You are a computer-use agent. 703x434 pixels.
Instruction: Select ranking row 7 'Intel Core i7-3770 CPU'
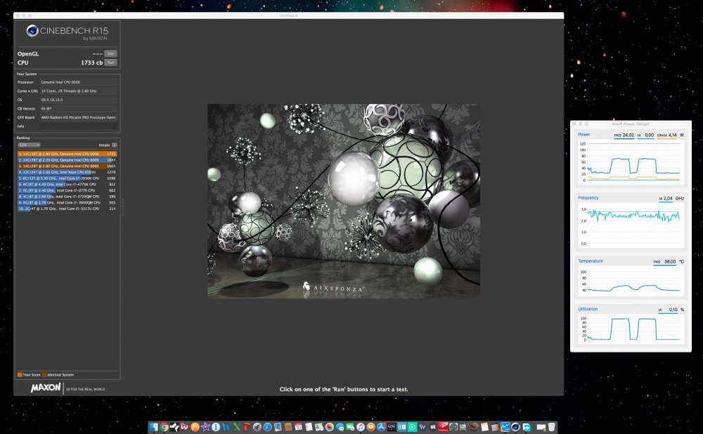[x=67, y=190]
